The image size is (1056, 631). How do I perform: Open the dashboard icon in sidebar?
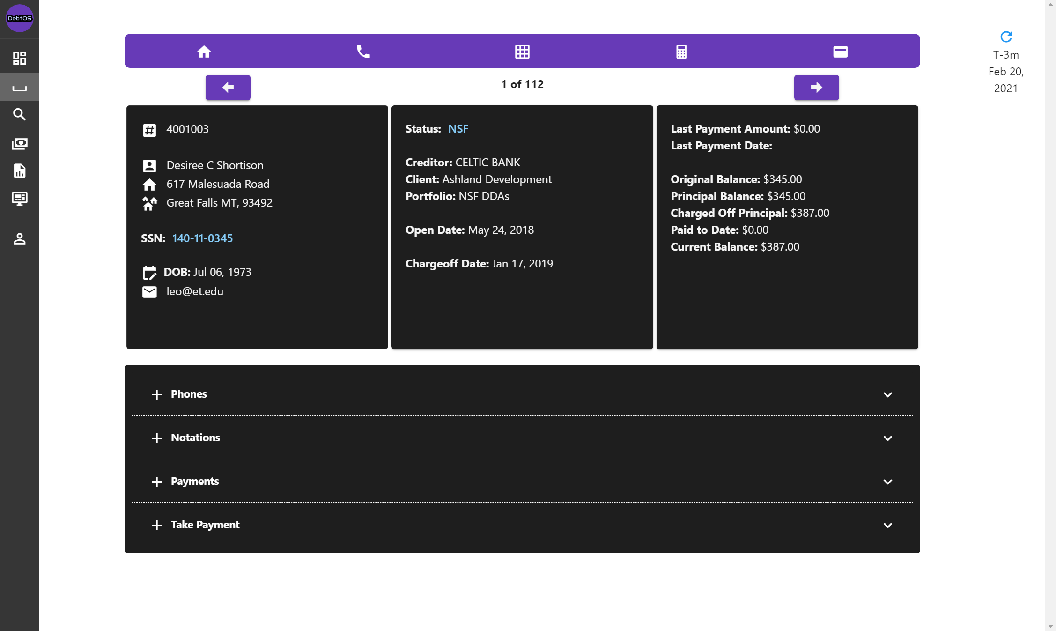coord(19,58)
